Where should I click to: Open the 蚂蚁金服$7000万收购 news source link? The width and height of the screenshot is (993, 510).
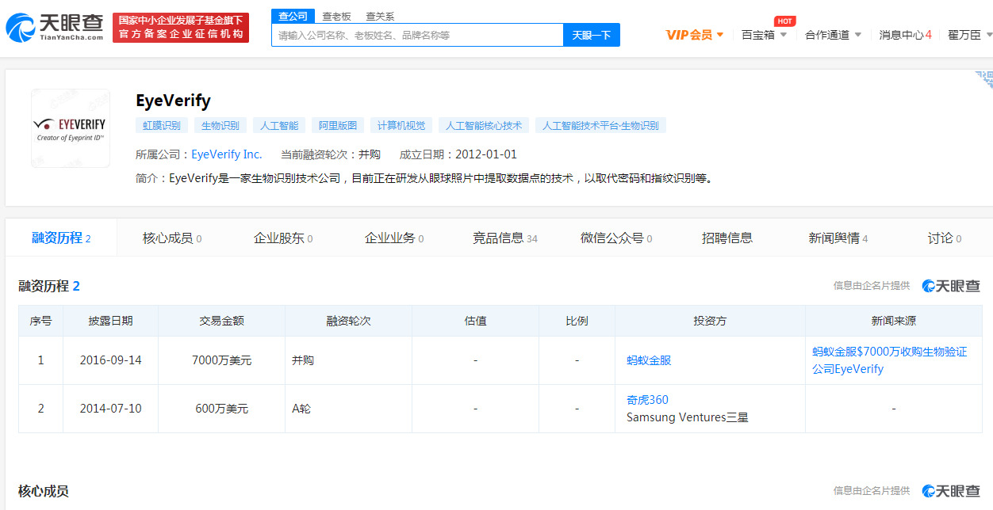click(890, 360)
